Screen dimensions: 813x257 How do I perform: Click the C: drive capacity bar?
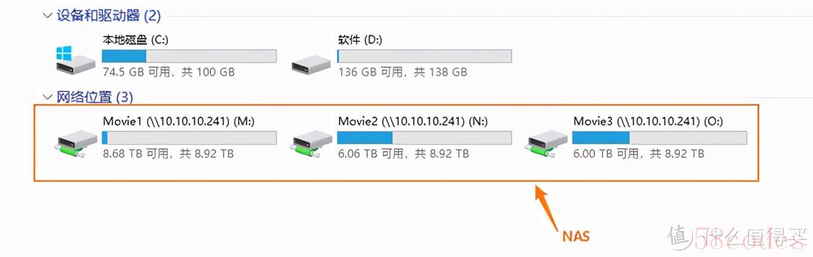(x=189, y=56)
